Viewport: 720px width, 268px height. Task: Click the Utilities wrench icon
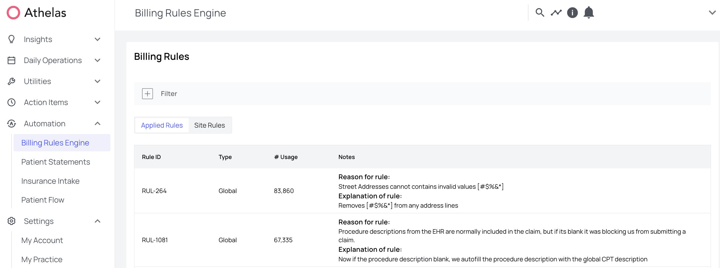click(x=11, y=82)
